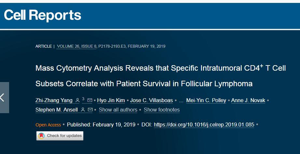Open footnote 3 beside Zhi-Zhang Yang
The height and width of the screenshot is (154, 300).
[83, 99]
